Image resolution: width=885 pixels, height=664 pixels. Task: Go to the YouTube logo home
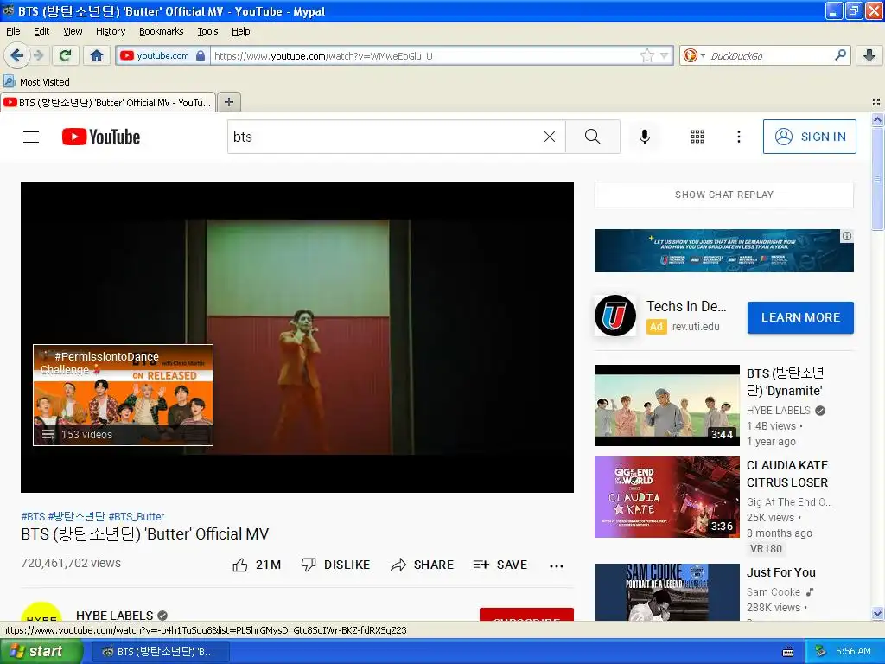coord(101,137)
